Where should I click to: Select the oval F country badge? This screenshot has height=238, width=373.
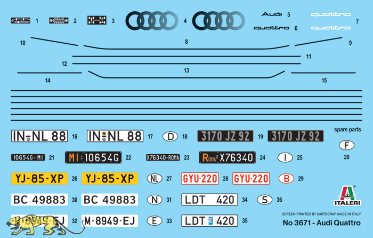[346, 145]
